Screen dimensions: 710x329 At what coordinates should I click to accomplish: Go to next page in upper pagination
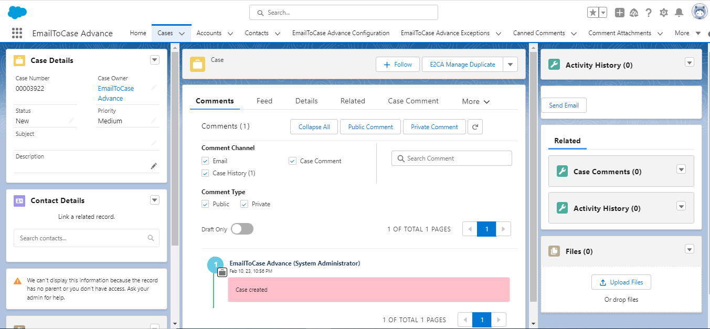click(503, 229)
